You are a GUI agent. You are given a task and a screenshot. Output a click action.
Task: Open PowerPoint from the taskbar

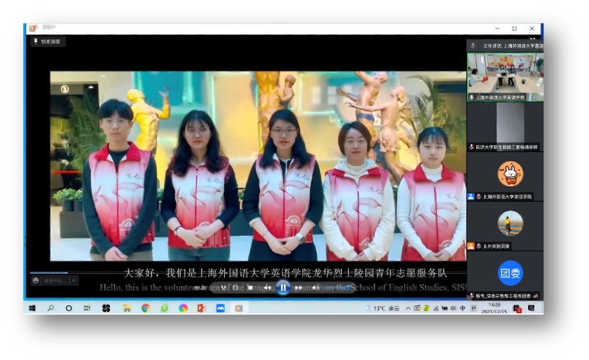tap(202, 308)
